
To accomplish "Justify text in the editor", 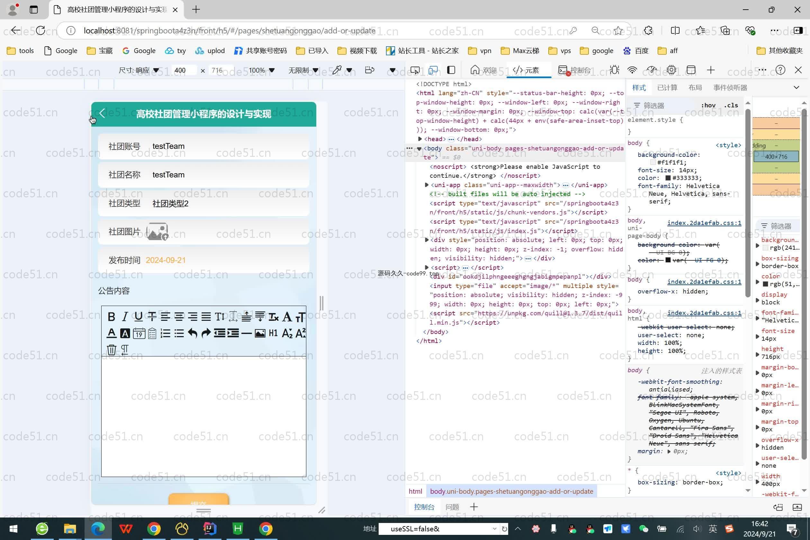I will 206,317.
